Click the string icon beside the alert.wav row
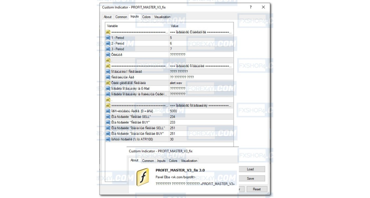The image size is (370, 198). click(x=108, y=83)
